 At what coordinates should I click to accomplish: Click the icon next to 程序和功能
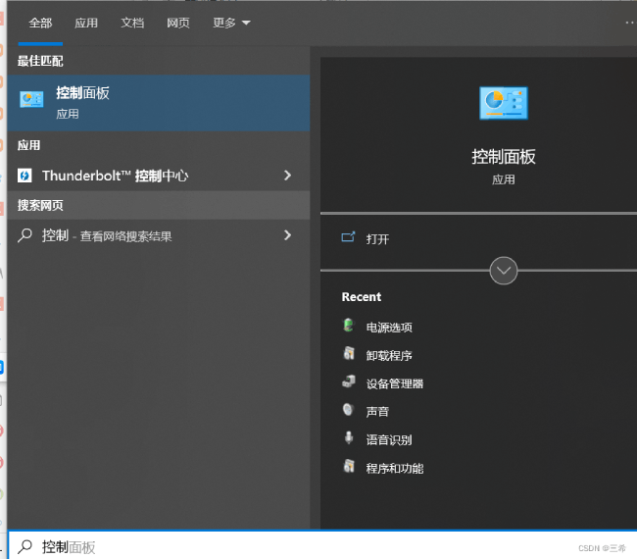[x=349, y=466]
